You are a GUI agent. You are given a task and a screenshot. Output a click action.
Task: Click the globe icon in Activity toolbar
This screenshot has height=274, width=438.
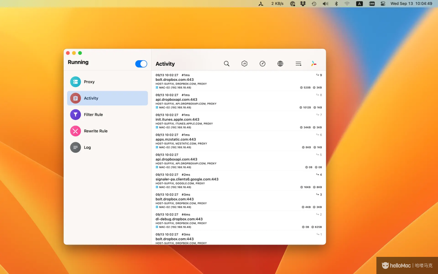280,64
